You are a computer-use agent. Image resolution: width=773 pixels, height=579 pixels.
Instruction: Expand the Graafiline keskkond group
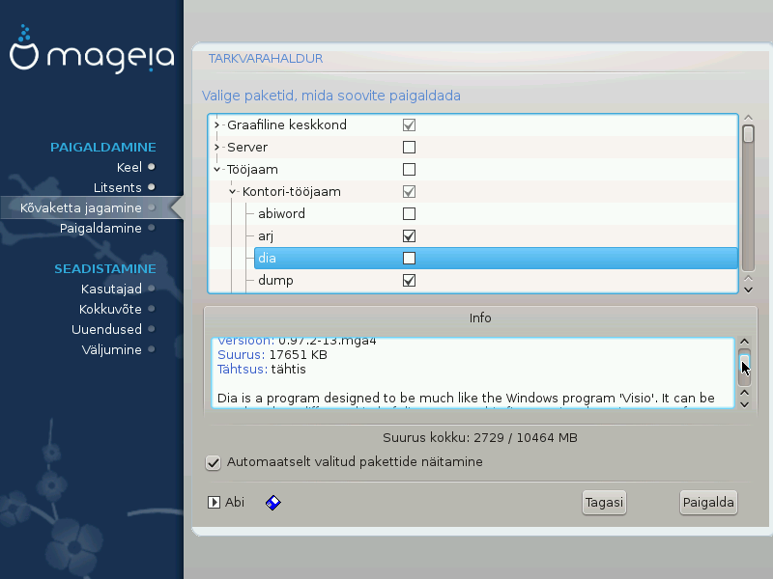click(x=217, y=125)
